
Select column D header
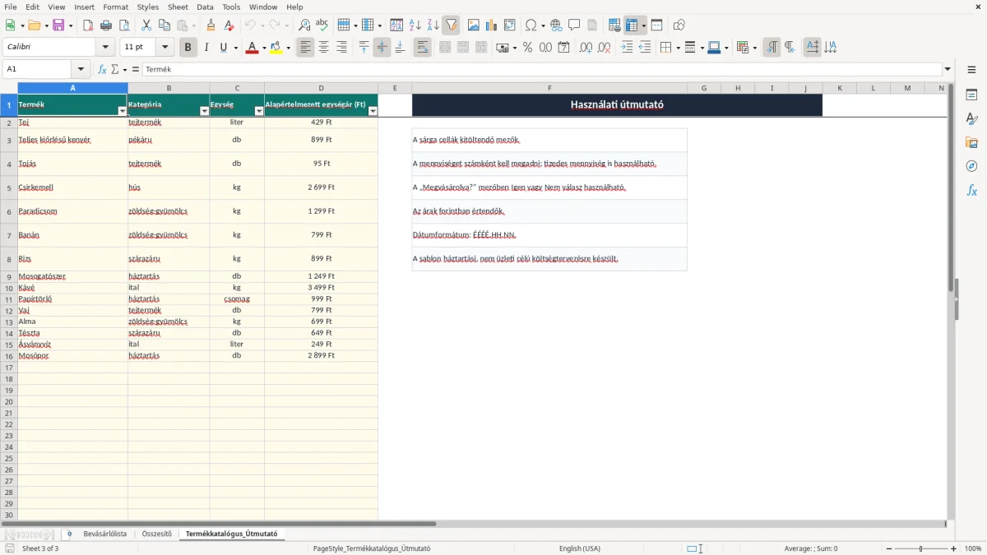click(321, 88)
